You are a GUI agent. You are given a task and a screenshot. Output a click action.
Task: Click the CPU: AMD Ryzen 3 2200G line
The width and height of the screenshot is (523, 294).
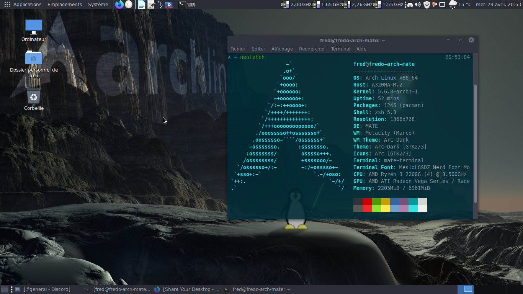point(410,174)
